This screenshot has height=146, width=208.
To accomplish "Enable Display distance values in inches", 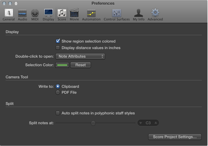I will point(58,48).
